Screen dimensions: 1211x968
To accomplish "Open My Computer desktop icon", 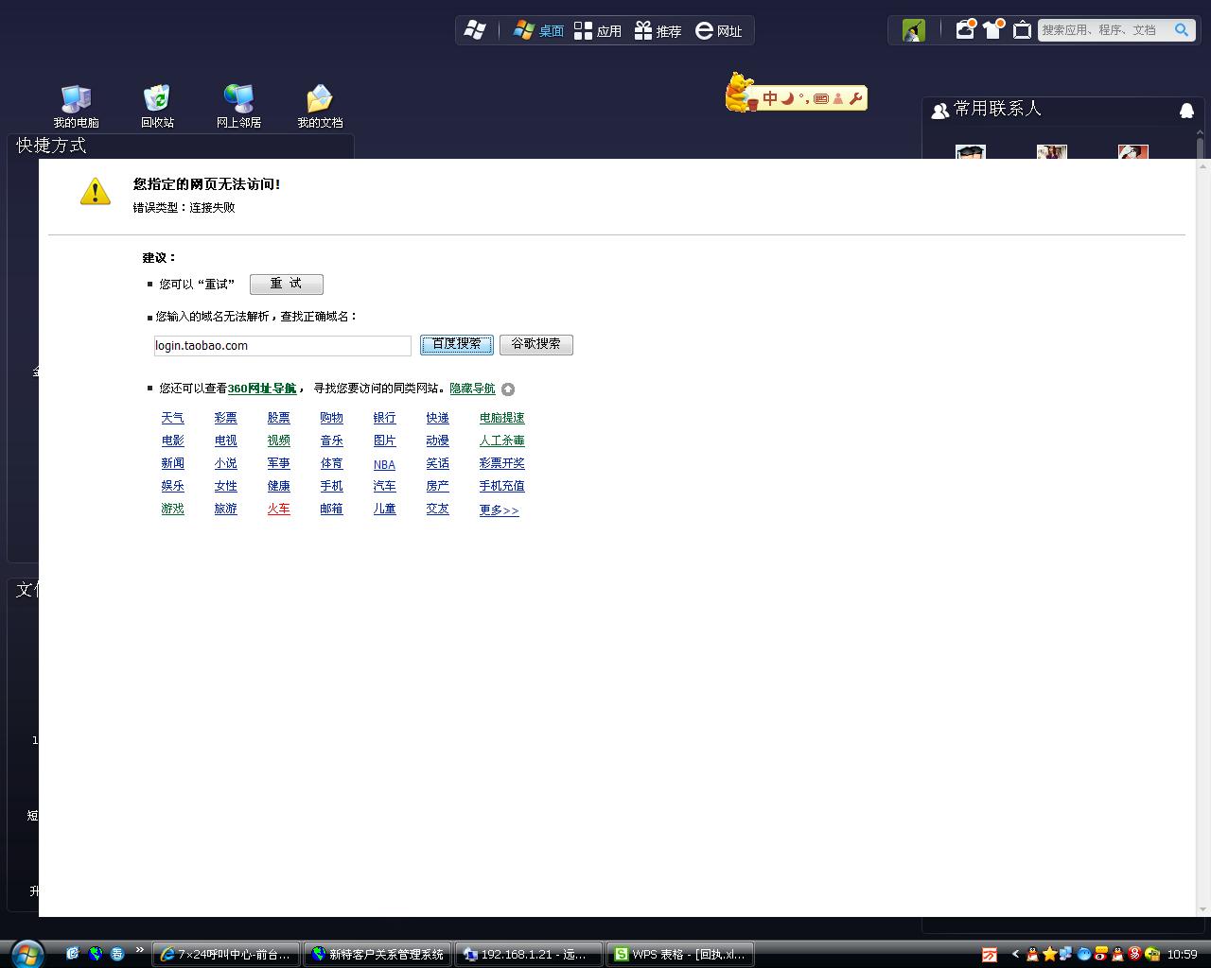I will tap(76, 106).
